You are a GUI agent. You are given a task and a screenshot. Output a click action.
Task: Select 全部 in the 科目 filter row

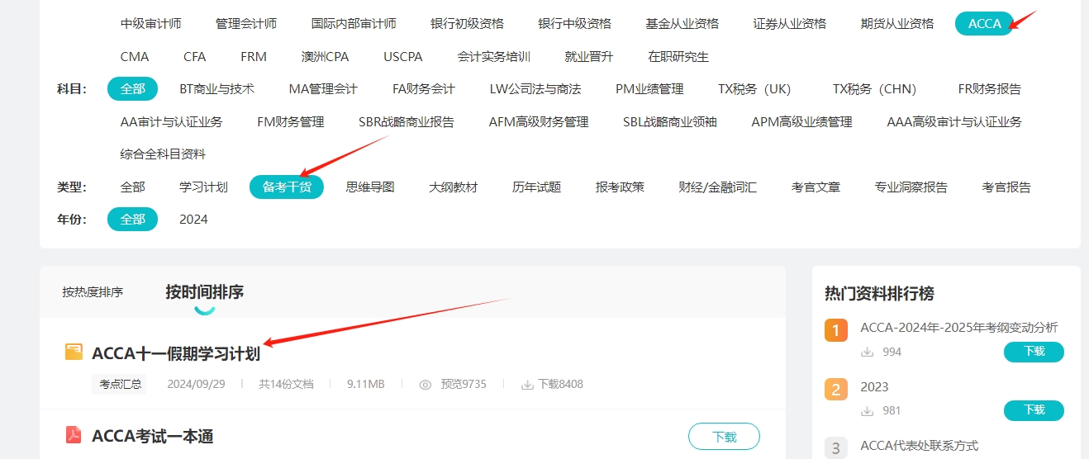tap(132, 89)
